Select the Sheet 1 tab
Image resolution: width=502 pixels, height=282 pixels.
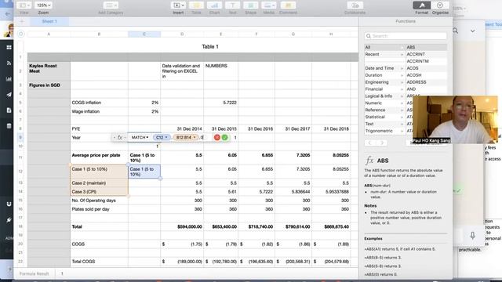49,21
